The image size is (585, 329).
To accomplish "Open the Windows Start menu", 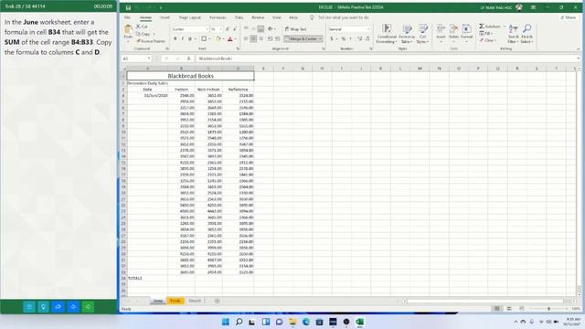I will [x=226, y=322].
